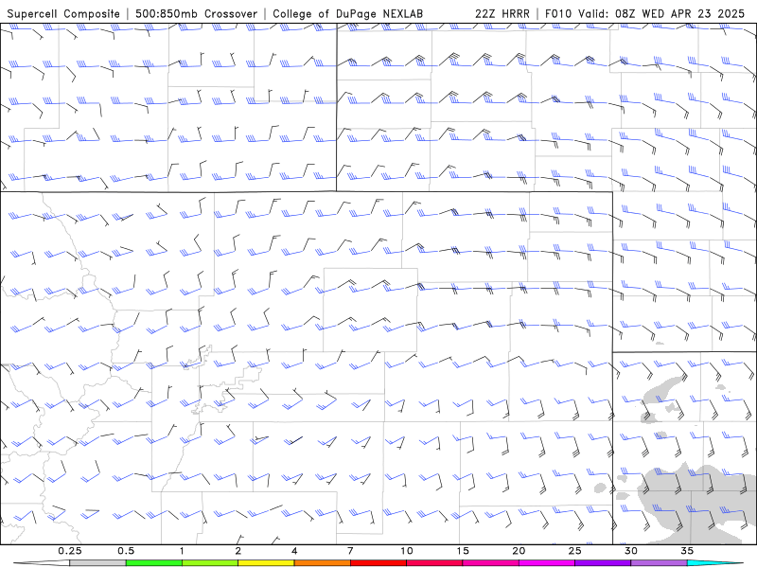Image resolution: width=757 pixels, height=568 pixels.
Task: Select the red 7–10 legend swatch
Action: pyautogui.click(x=378, y=563)
